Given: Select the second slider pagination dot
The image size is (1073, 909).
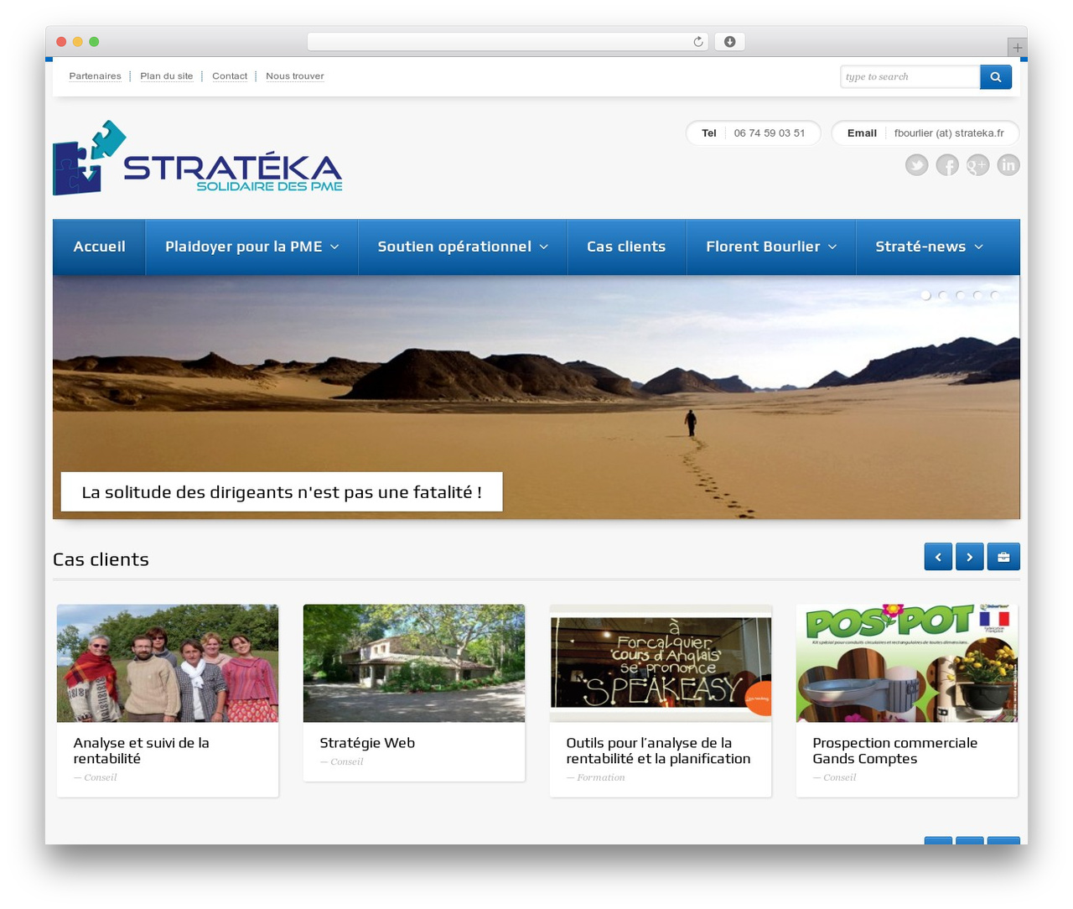Looking at the screenshot, I should tap(943, 295).
